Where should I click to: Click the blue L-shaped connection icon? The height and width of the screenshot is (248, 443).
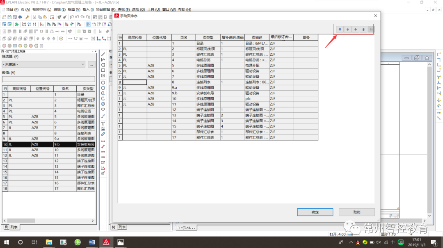tap(98, 39)
